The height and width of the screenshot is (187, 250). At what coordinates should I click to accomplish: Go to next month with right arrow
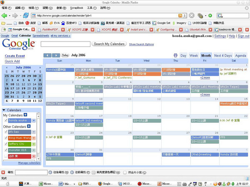[x=56, y=55]
